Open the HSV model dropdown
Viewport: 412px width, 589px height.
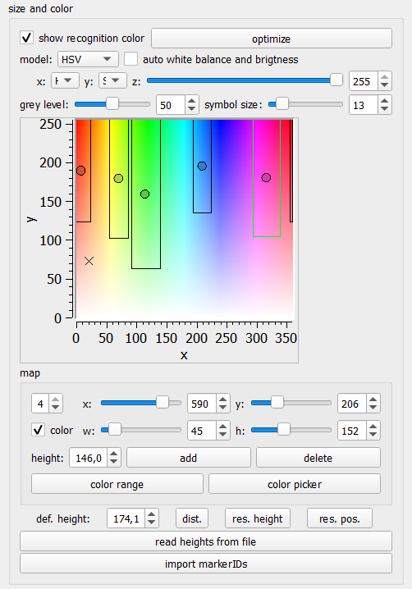click(x=88, y=59)
